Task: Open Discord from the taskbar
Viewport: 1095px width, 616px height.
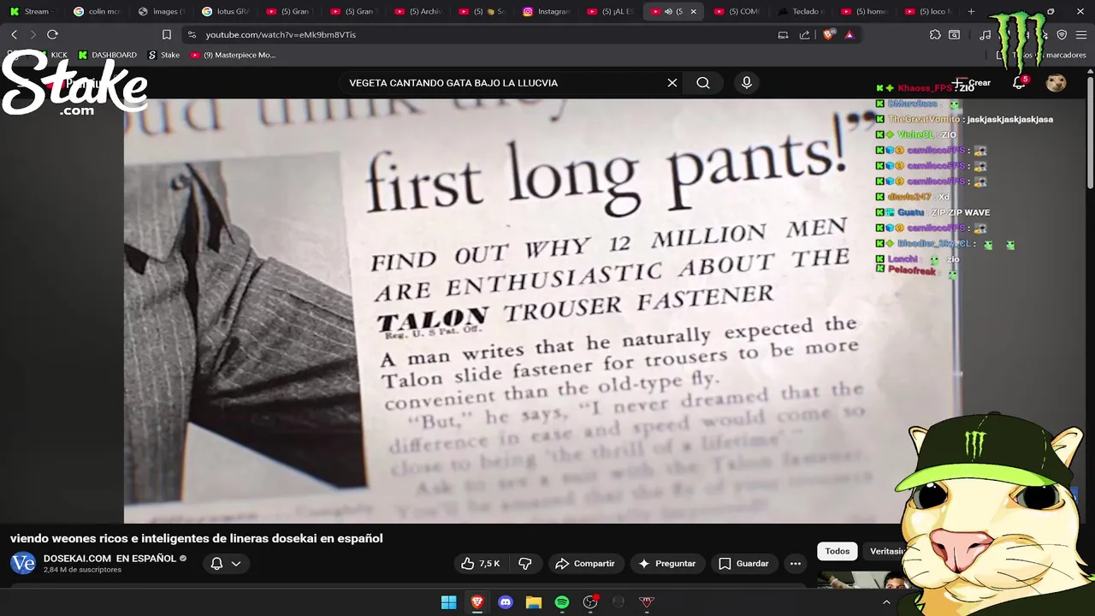Action: [506, 602]
